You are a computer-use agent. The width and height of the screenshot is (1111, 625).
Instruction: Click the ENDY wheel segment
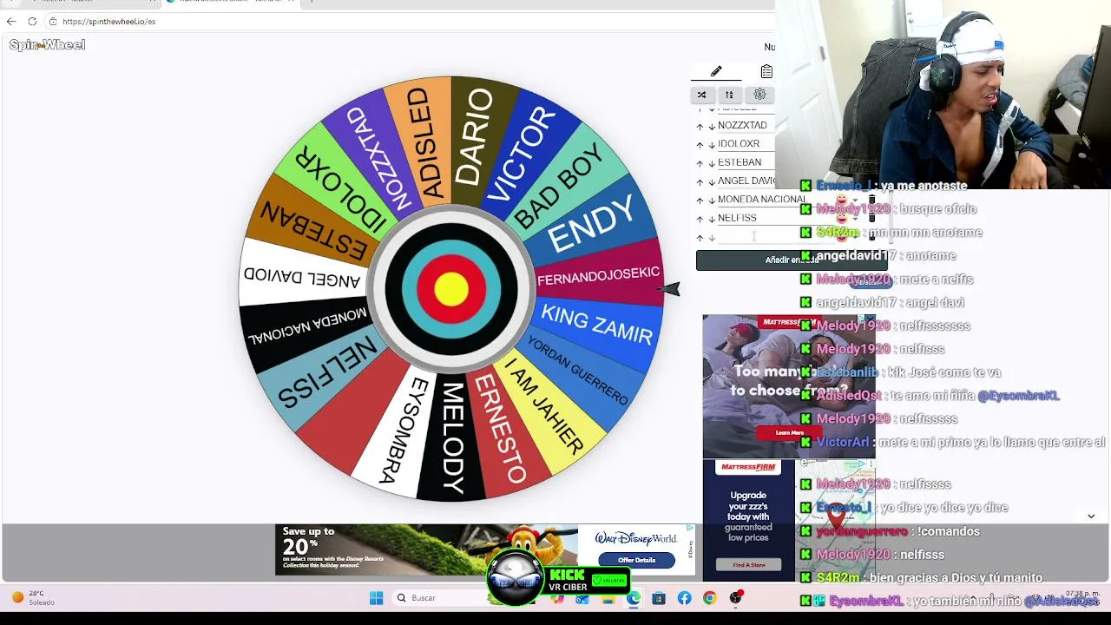pos(592,225)
